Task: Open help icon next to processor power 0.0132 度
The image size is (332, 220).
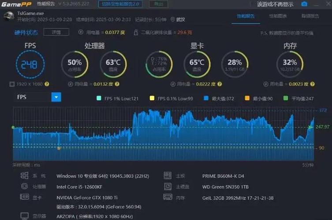Action: click(117, 84)
